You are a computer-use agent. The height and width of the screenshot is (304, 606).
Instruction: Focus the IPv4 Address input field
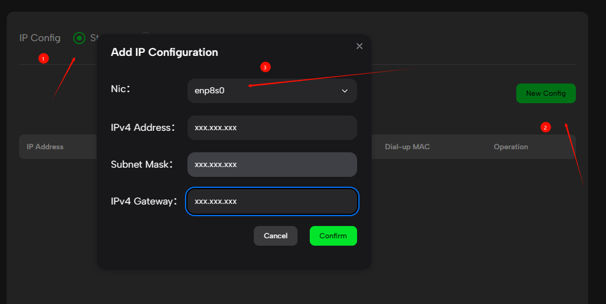click(x=272, y=128)
